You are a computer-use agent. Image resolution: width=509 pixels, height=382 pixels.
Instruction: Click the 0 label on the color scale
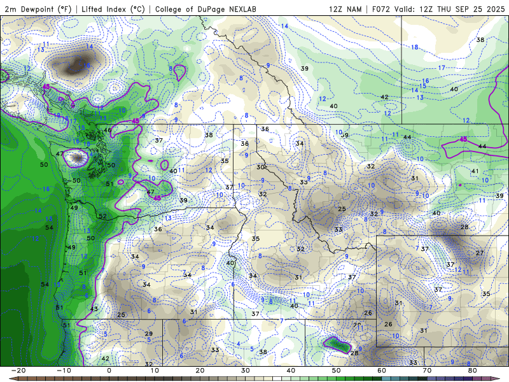(109, 371)
